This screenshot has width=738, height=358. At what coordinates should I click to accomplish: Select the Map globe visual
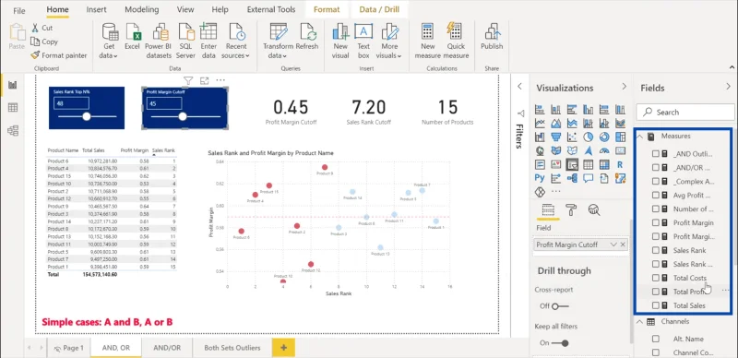[540, 150]
